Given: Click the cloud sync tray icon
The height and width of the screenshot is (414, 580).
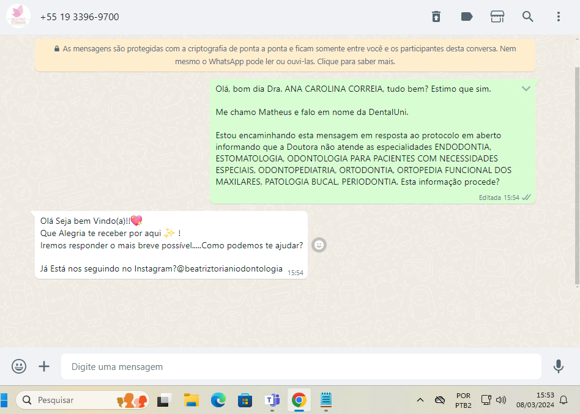Looking at the screenshot, I should 439,400.
